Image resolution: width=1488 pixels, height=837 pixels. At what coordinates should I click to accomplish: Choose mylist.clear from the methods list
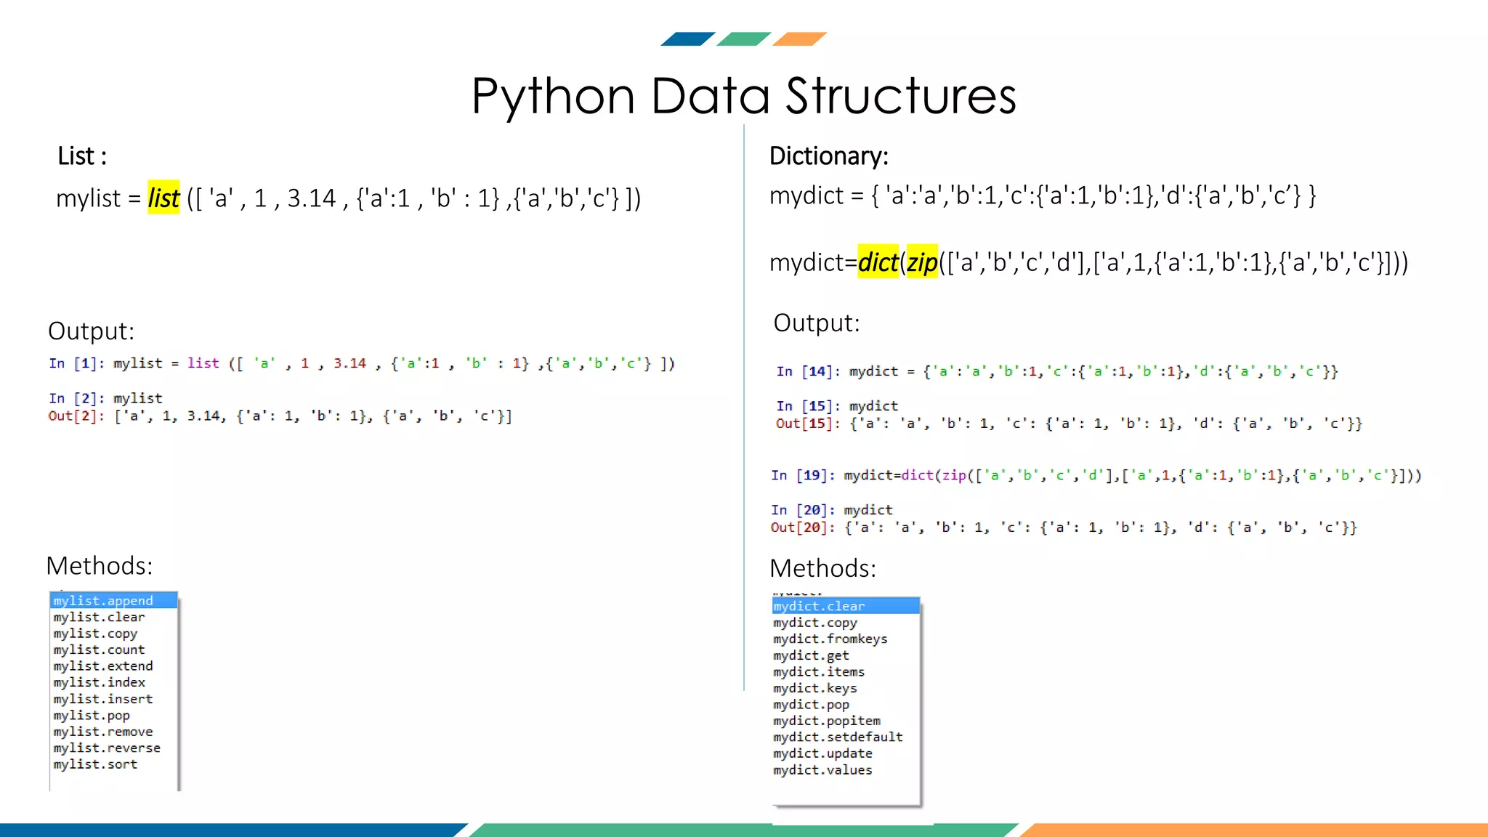click(x=99, y=617)
